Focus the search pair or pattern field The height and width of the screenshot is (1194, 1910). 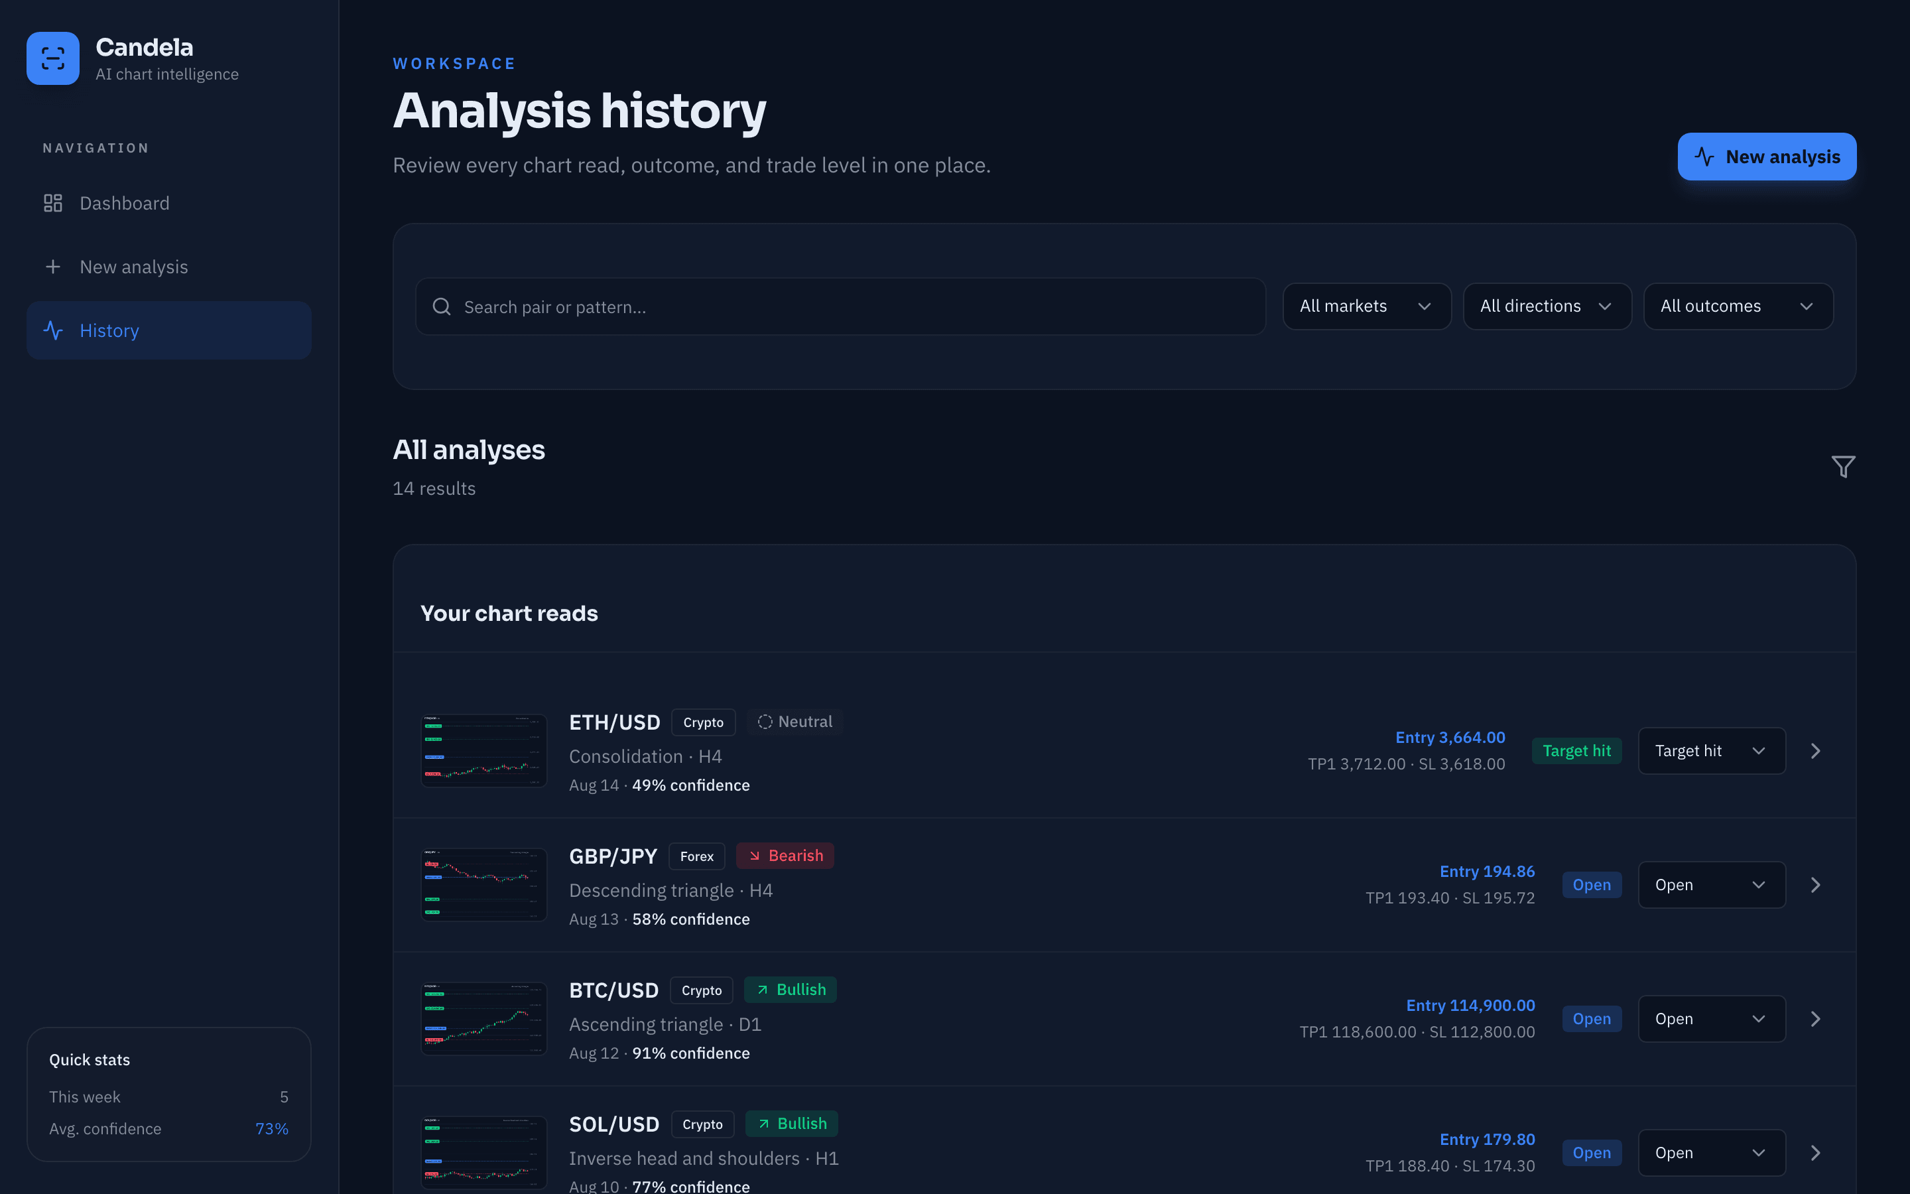[x=840, y=306]
